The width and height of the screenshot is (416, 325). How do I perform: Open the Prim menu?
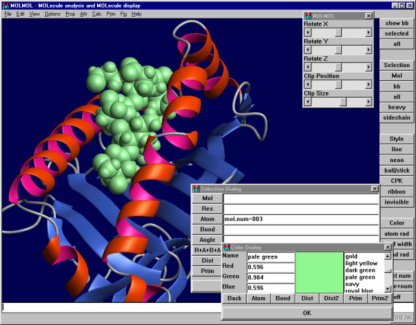[111, 14]
